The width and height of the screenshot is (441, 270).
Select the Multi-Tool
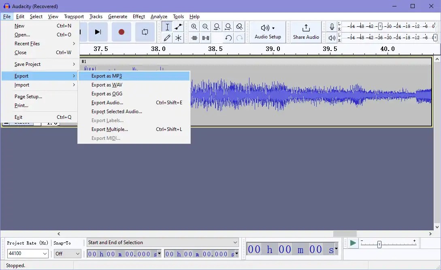pos(178,38)
